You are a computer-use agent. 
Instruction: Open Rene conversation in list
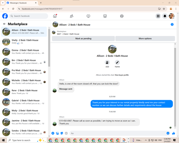point(24,92)
